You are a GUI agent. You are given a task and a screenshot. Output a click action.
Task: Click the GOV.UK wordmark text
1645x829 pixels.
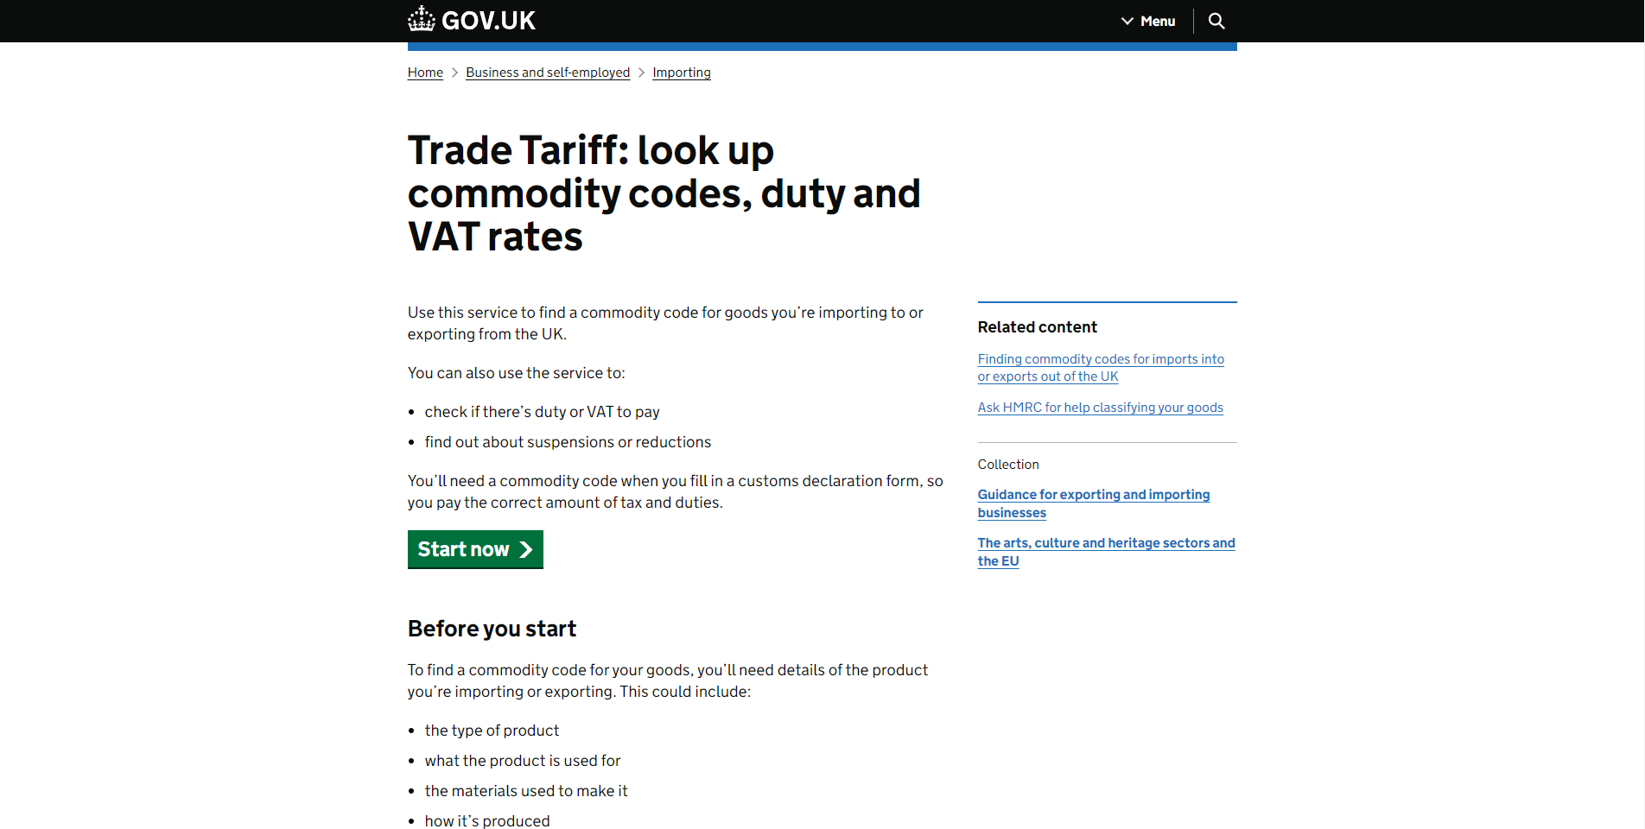pos(488,21)
